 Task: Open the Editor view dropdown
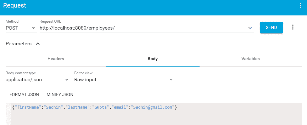pos(124,80)
